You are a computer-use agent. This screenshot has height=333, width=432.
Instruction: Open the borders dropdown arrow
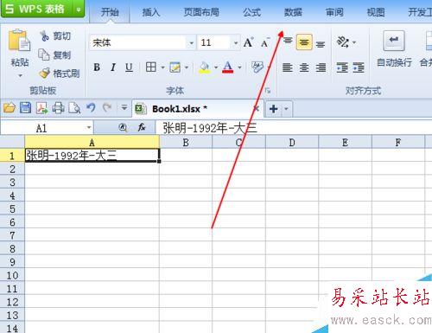[162, 67]
